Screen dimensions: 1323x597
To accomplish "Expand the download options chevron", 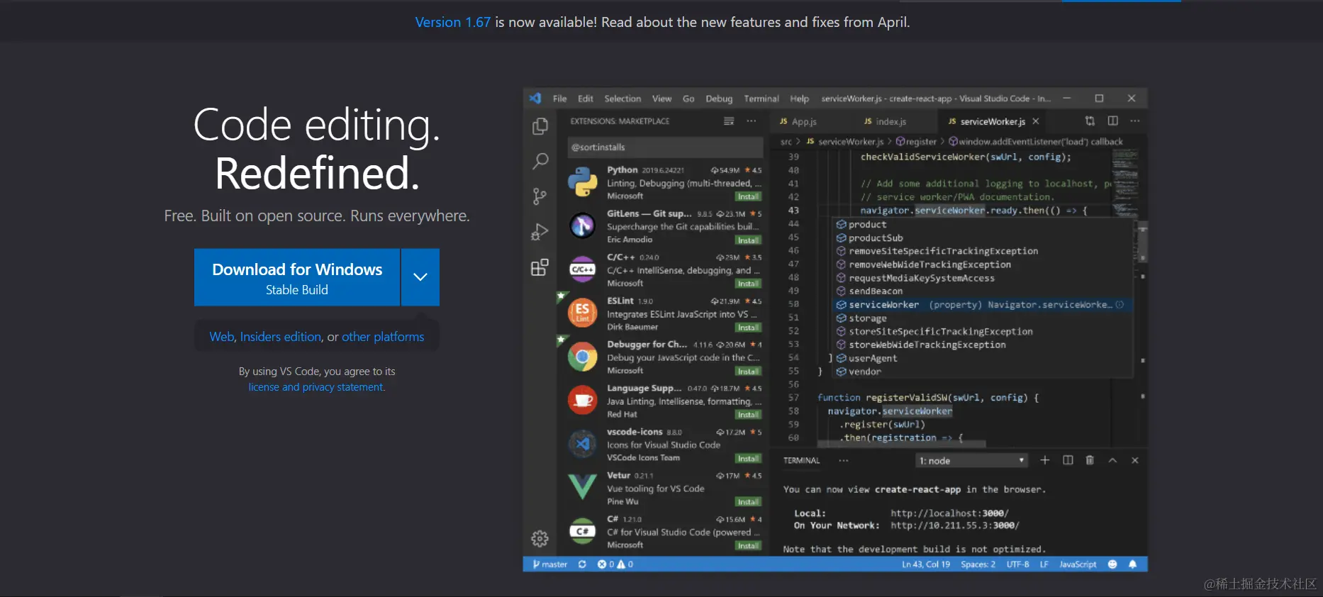I will tap(420, 277).
